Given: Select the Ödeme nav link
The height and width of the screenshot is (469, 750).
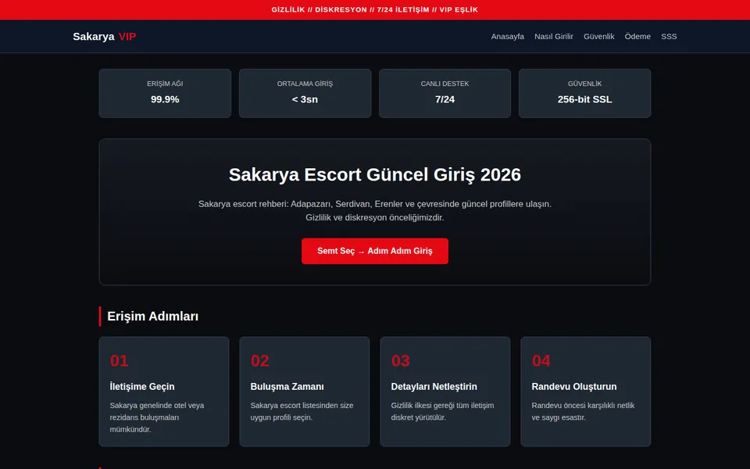Looking at the screenshot, I should pos(637,37).
